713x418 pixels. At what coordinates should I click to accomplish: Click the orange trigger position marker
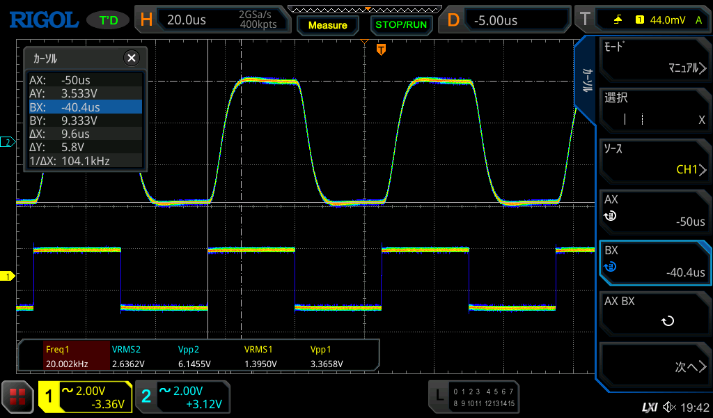381,49
